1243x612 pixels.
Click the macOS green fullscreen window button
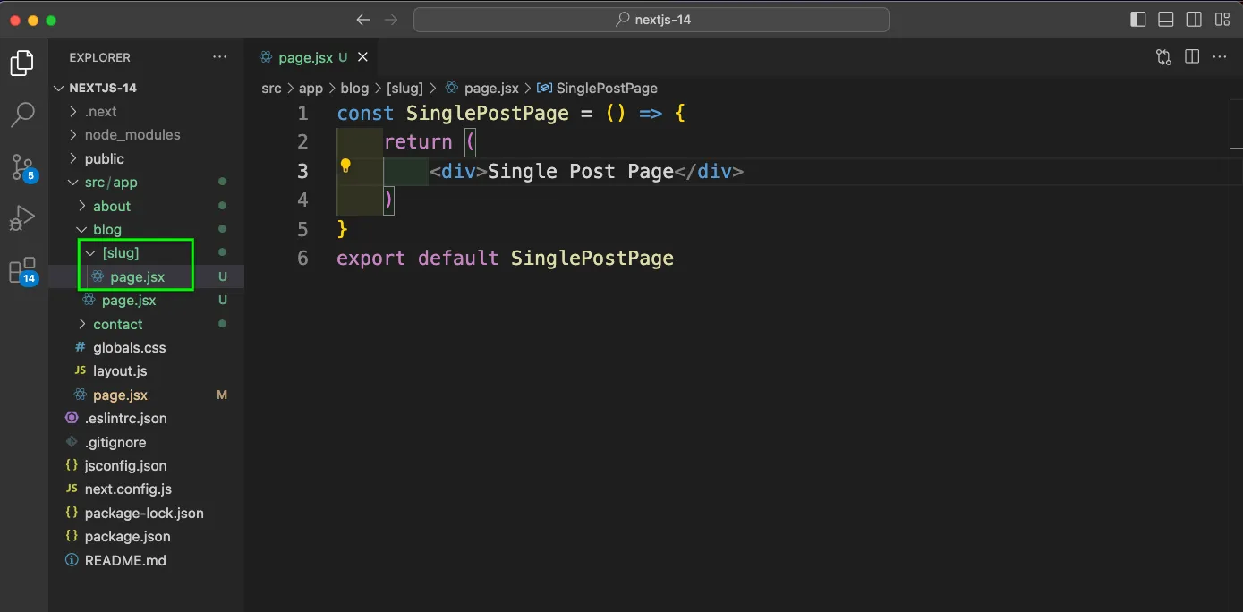tap(50, 20)
